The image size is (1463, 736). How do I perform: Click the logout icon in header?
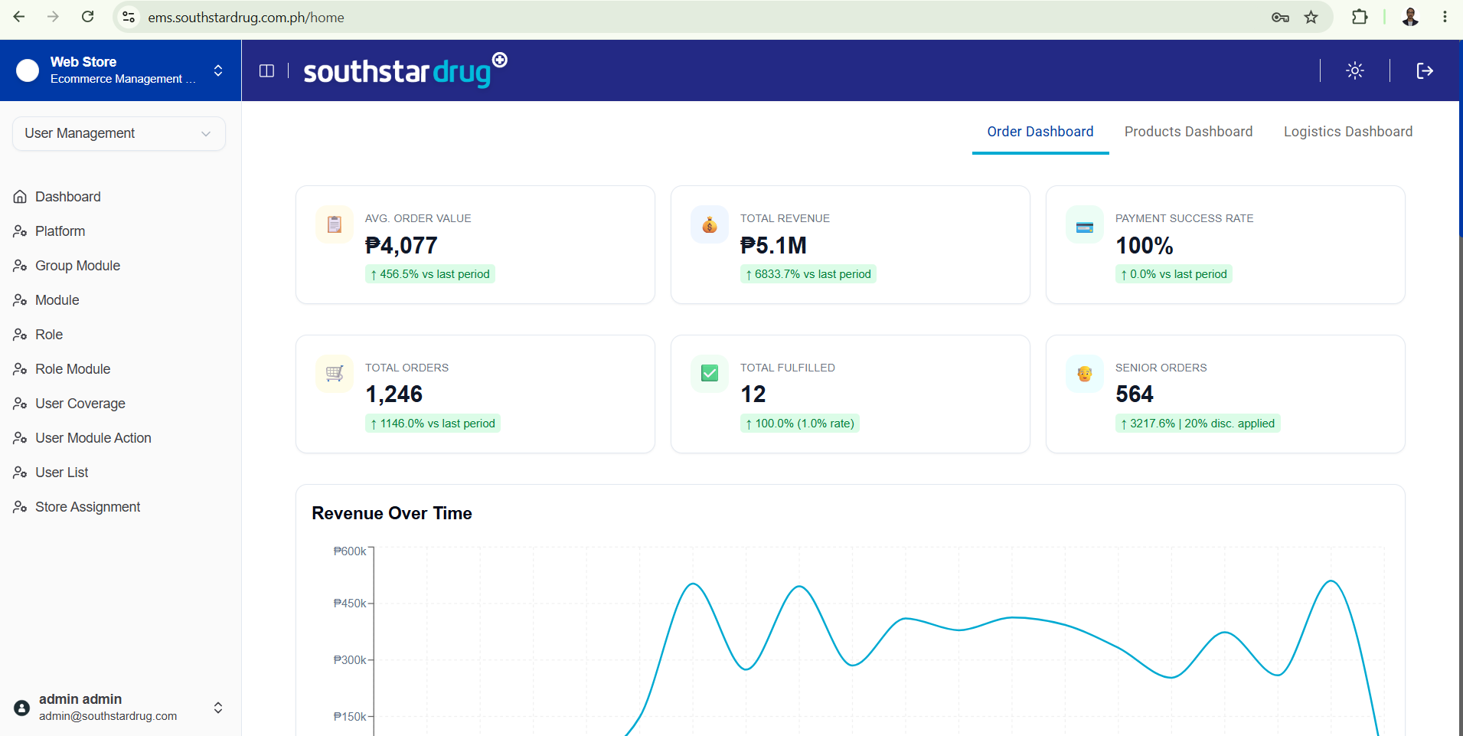coord(1424,71)
